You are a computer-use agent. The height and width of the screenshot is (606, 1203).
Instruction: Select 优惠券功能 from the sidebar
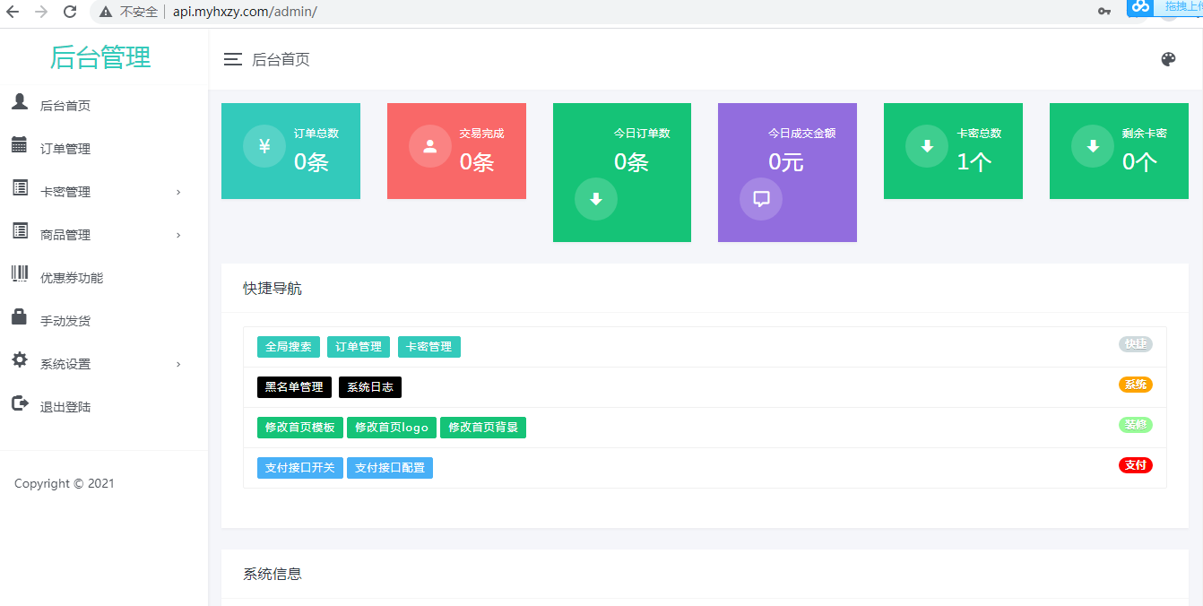pos(72,278)
